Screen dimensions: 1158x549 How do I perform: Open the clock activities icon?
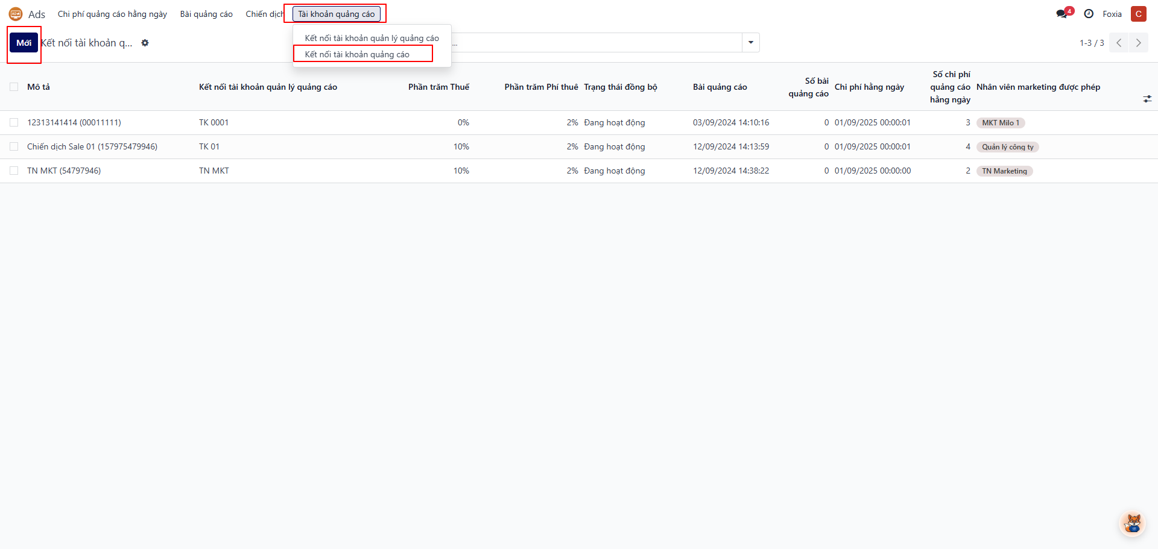1089,14
